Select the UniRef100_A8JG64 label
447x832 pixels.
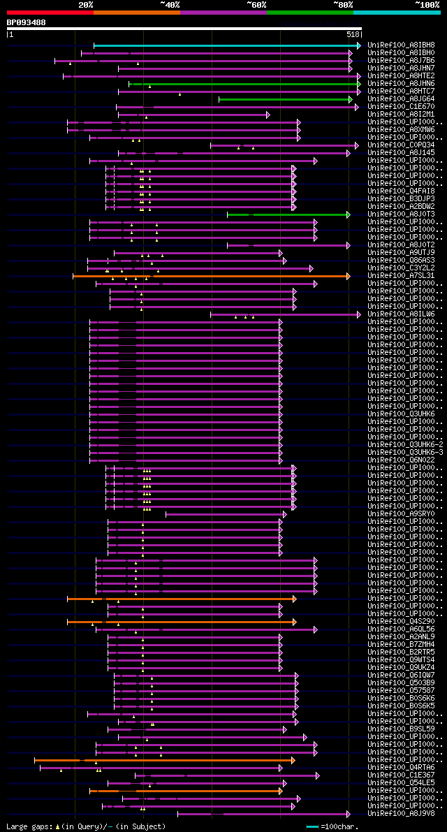tap(401, 99)
